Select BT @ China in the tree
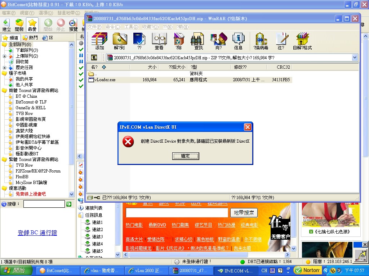This screenshot has width=369, height=276. [x=26, y=96]
